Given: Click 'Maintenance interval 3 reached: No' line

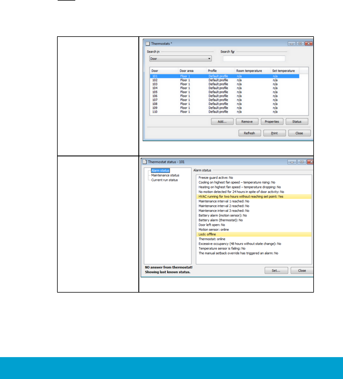Looking at the screenshot, I should tap(224, 211).
